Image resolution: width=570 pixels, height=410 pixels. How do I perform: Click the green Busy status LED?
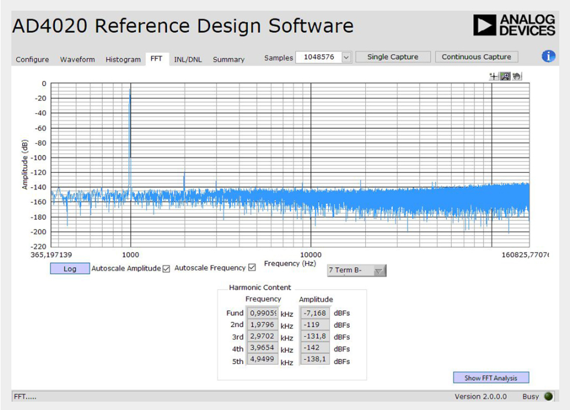tap(549, 396)
